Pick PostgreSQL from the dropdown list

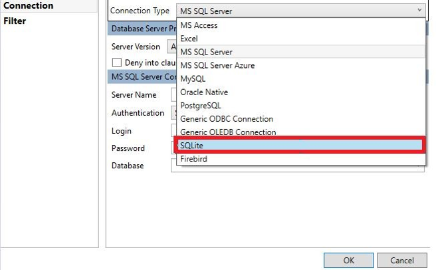(301, 106)
